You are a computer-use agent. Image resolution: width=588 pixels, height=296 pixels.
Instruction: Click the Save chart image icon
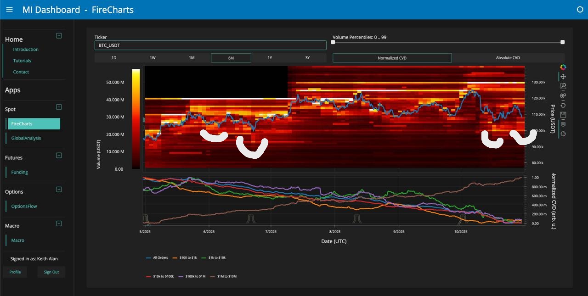tap(563, 115)
